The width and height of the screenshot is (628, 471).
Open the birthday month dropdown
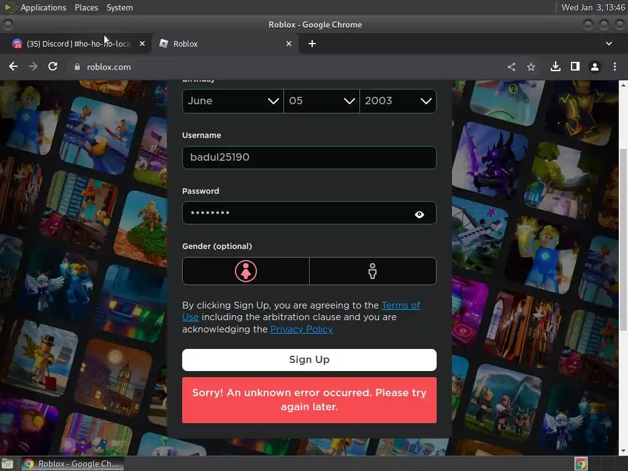(232, 101)
